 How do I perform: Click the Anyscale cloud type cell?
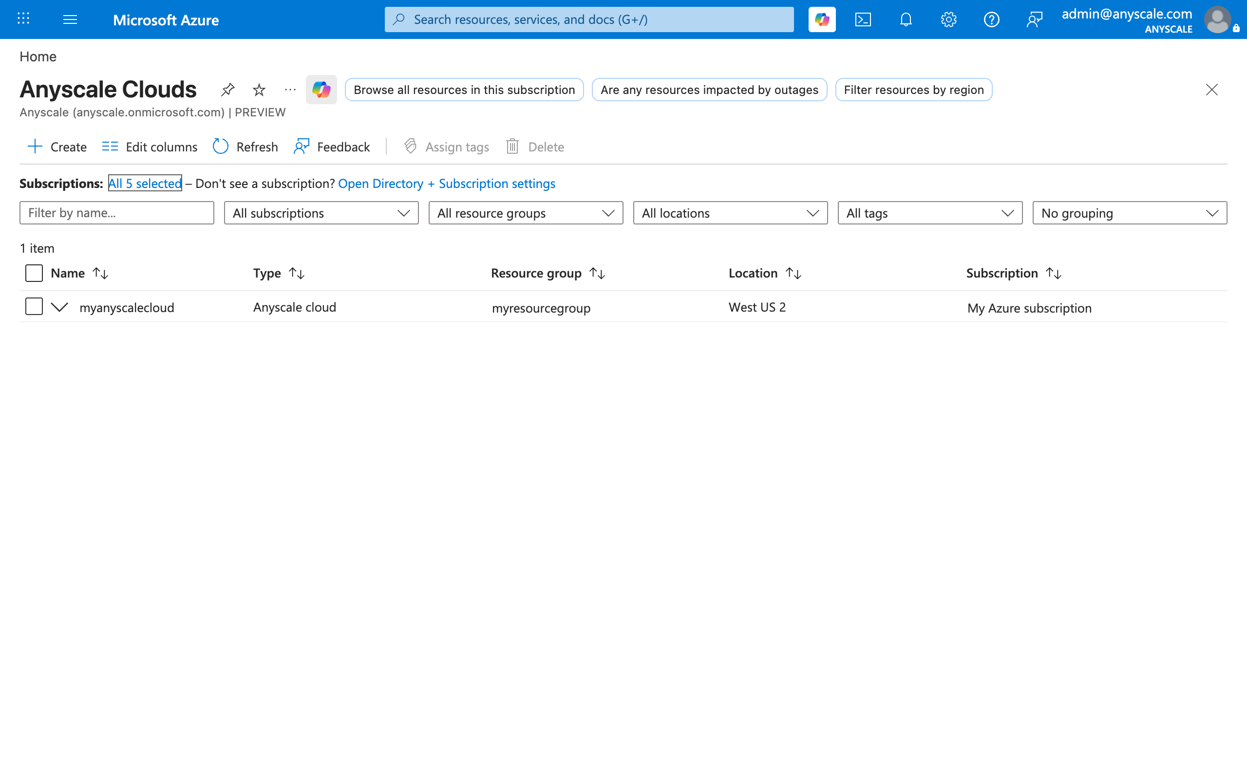tap(295, 307)
